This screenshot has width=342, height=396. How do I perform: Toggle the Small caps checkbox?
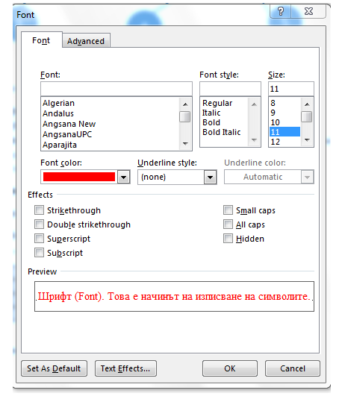[x=228, y=210]
